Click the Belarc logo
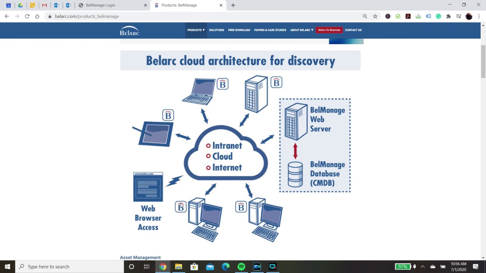 [129, 31]
